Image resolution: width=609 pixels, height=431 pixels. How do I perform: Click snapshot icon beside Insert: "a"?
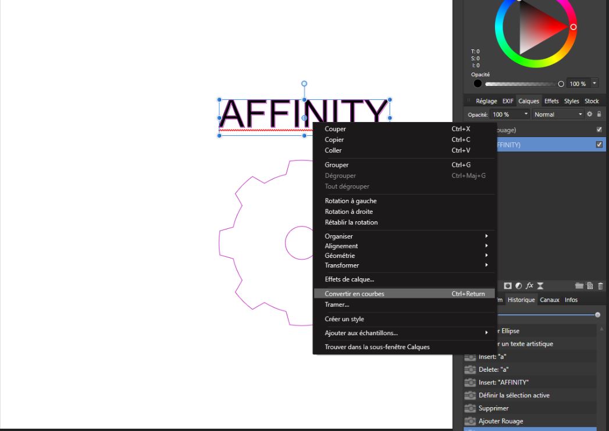pos(470,357)
